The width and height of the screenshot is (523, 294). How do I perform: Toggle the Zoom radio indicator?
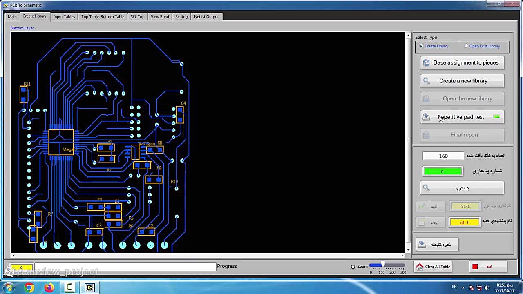coord(353,267)
